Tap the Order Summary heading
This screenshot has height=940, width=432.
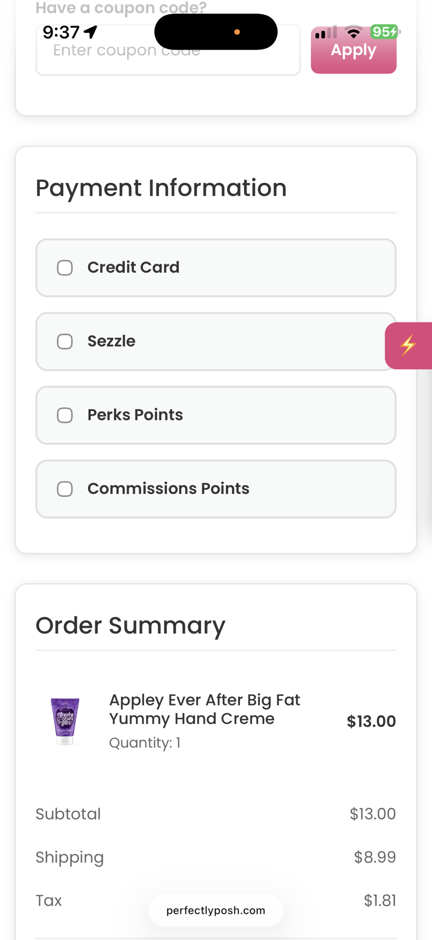(130, 625)
